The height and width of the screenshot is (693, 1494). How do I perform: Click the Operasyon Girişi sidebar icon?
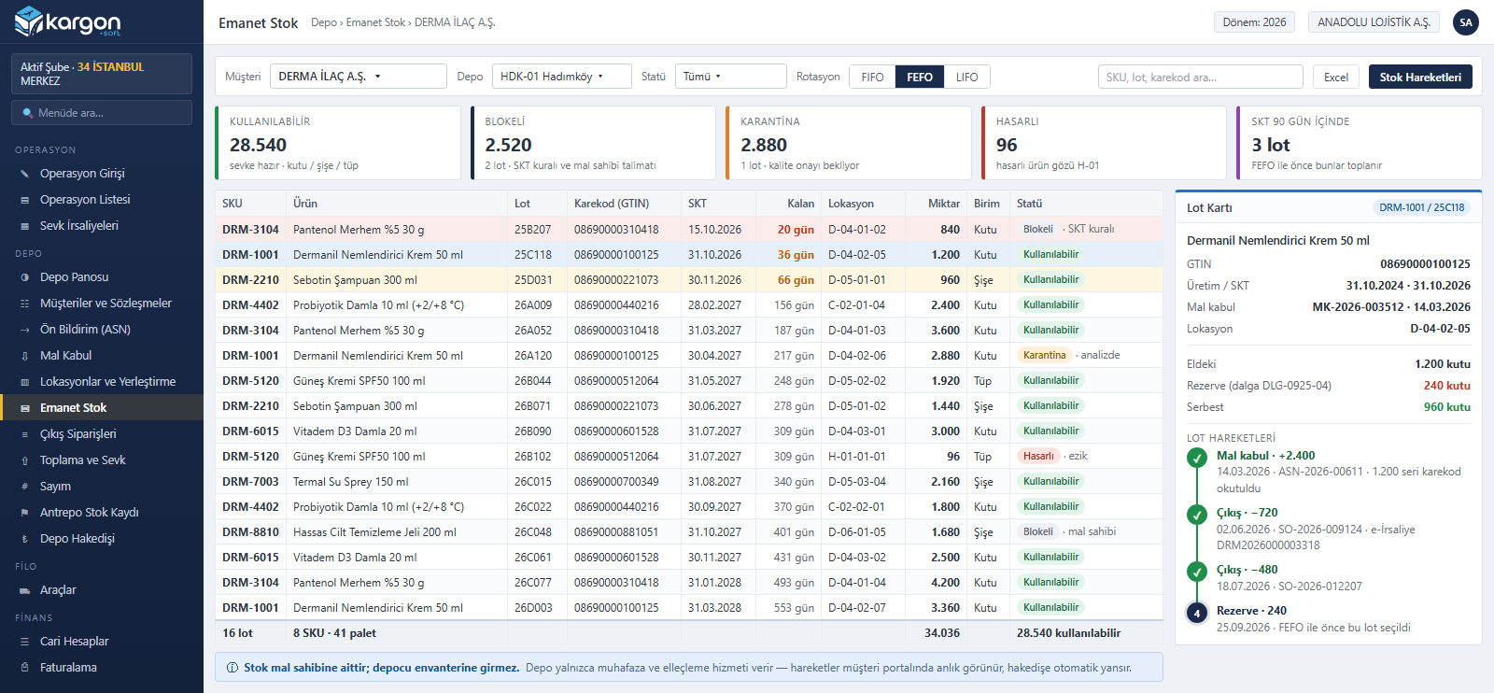click(25, 174)
